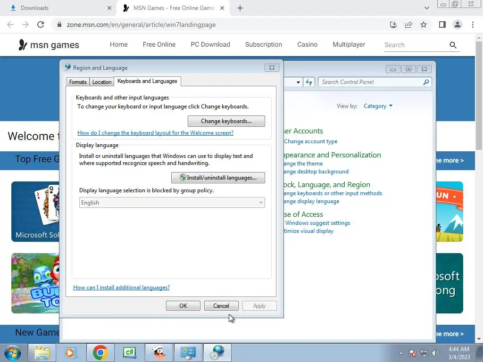Click the address bar lock icon
483x362 pixels.
[59, 25]
